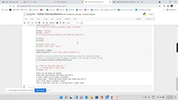The image size is (178, 100).
Task: Open Microsoft Edge from the taskbar
Action: point(86,97)
